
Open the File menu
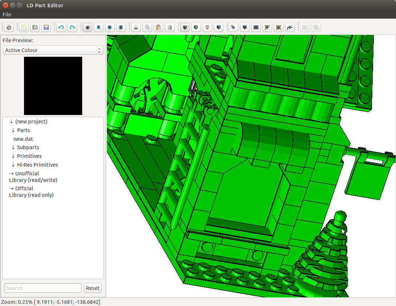point(7,15)
